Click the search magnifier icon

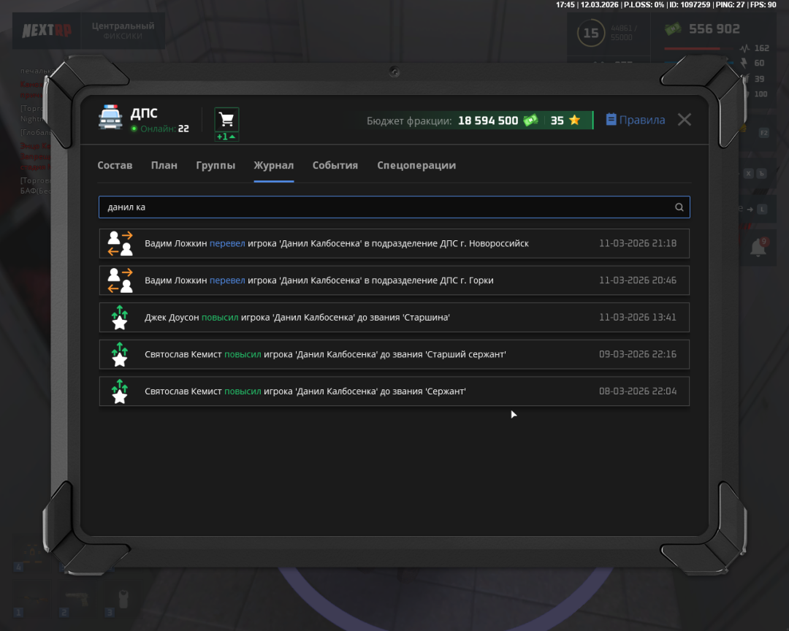point(679,207)
